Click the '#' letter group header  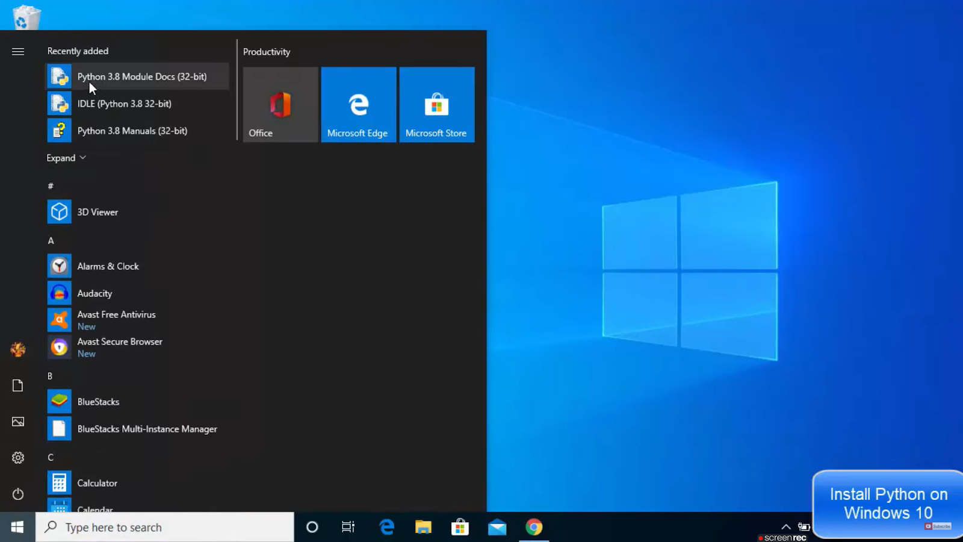51,186
